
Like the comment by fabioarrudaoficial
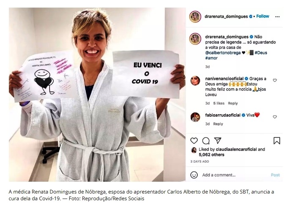pos(275,117)
